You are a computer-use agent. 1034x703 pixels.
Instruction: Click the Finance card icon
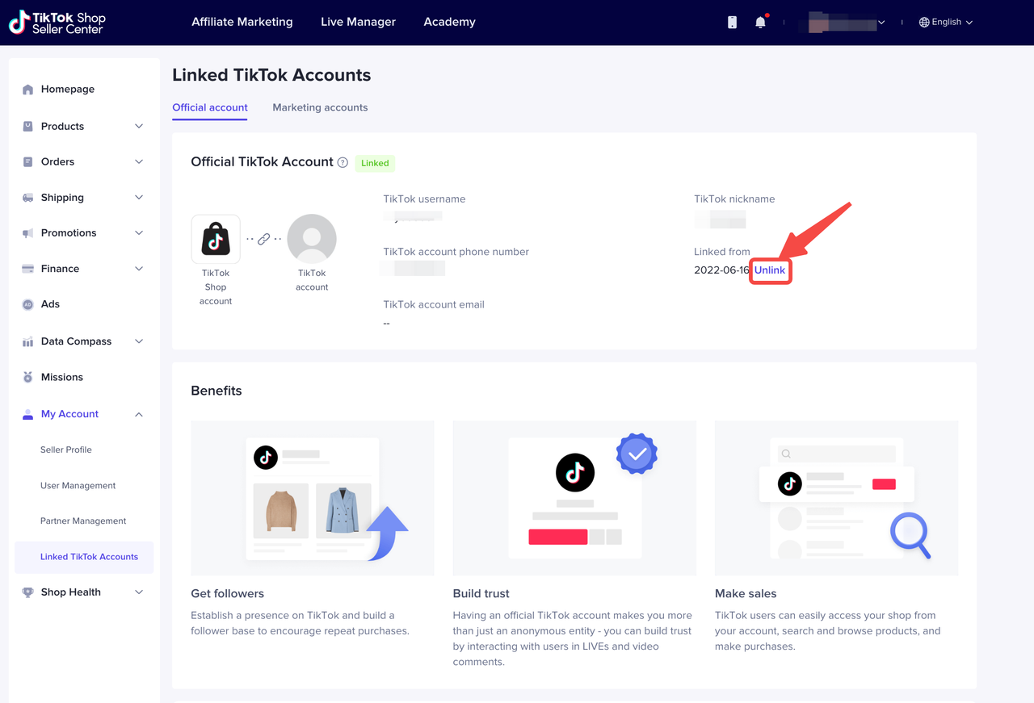(x=28, y=269)
